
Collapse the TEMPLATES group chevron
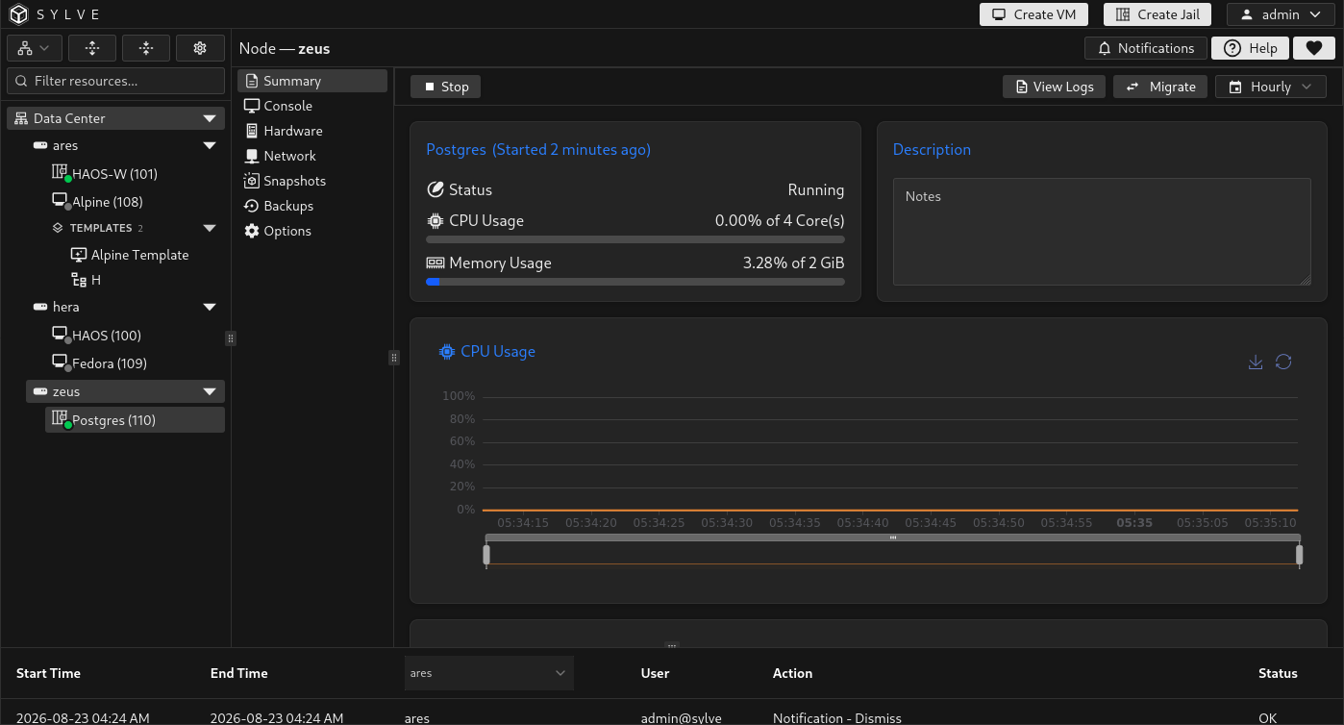(210, 228)
